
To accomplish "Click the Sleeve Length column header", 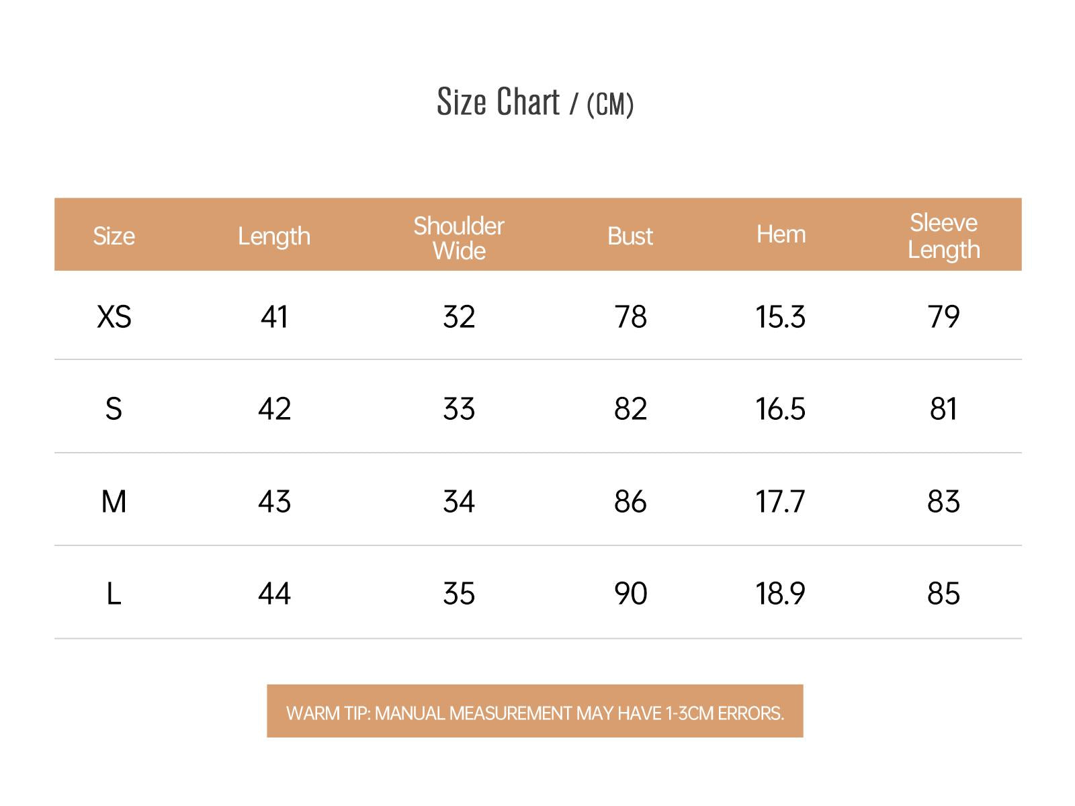I will (943, 236).
